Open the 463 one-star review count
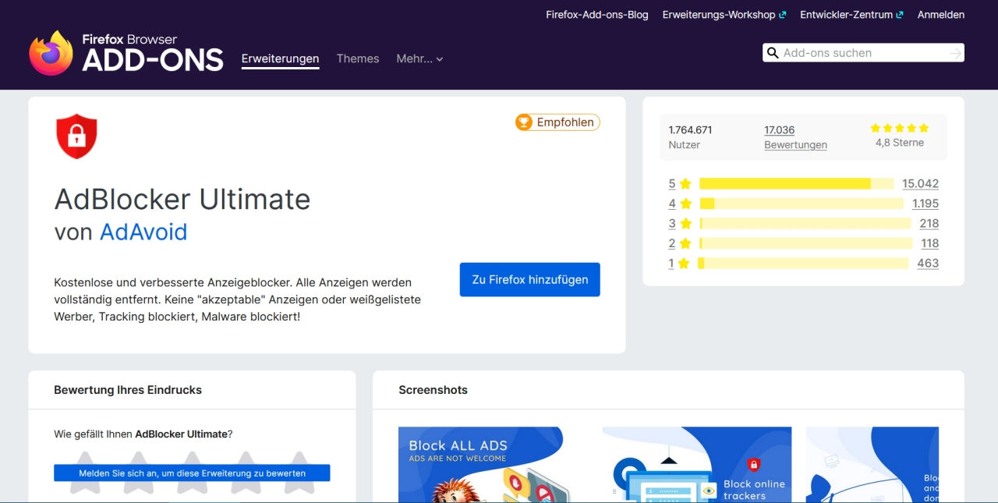This screenshot has width=998, height=503. point(928,264)
